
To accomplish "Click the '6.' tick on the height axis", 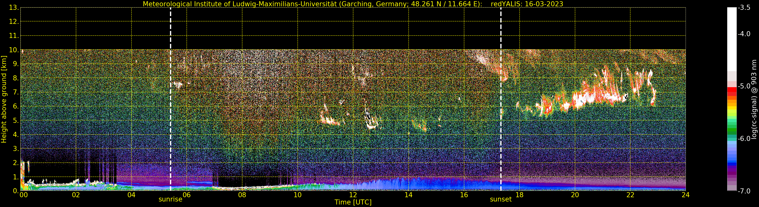I will click(16, 106).
